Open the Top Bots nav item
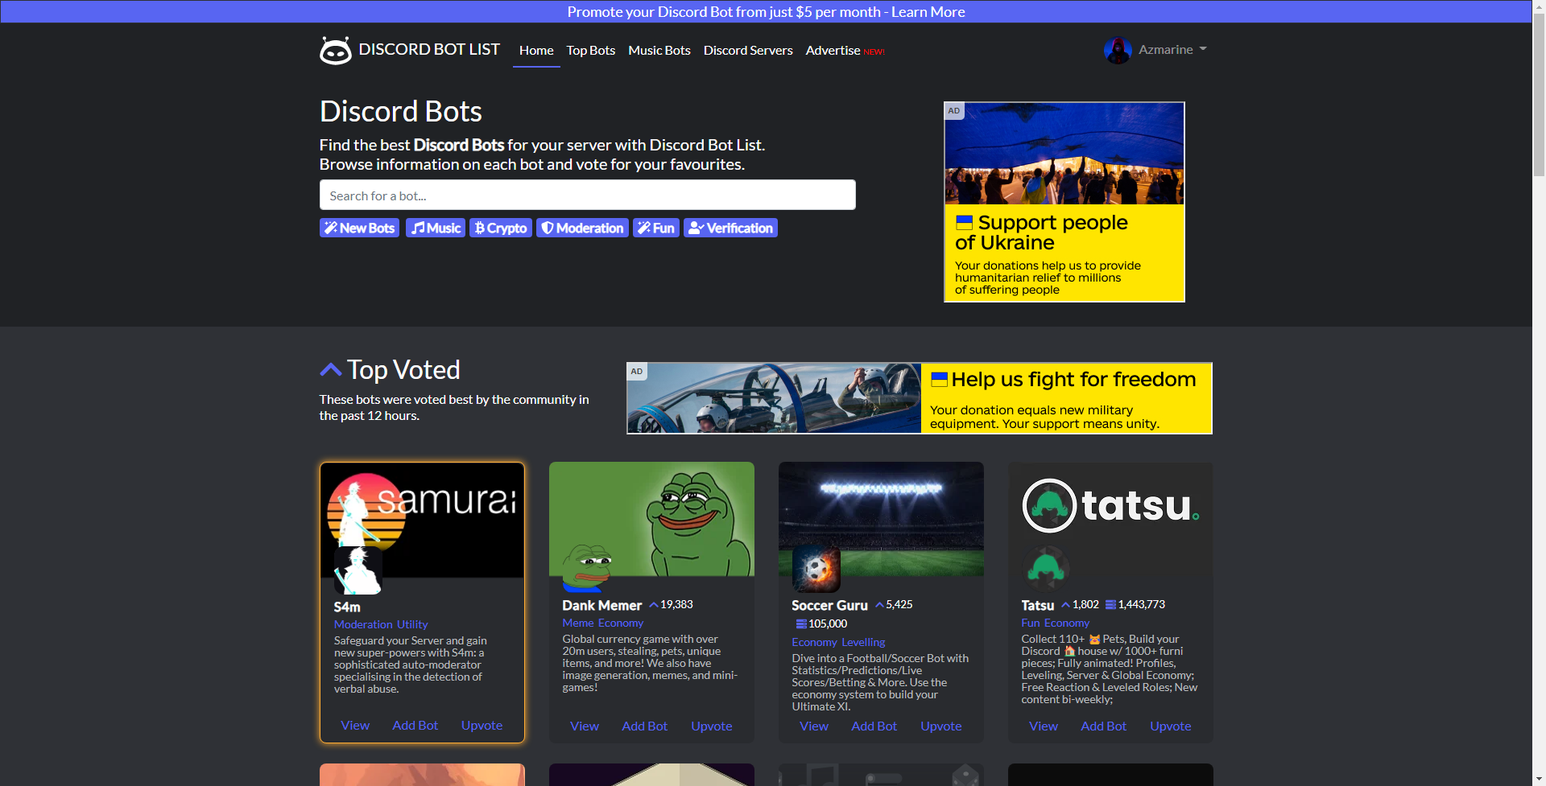 [591, 50]
